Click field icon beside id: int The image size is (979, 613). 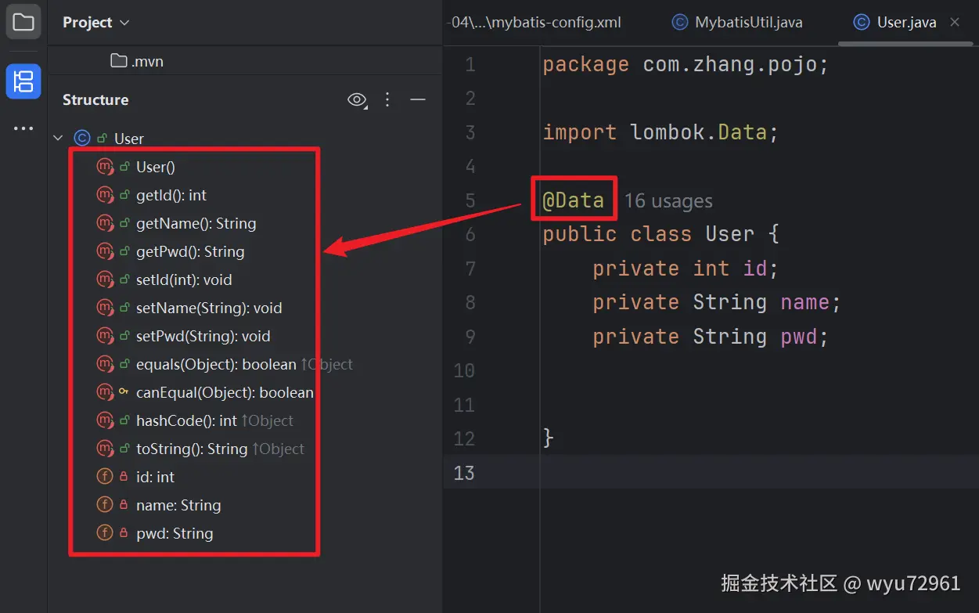pyautogui.click(x=104, y=477)
